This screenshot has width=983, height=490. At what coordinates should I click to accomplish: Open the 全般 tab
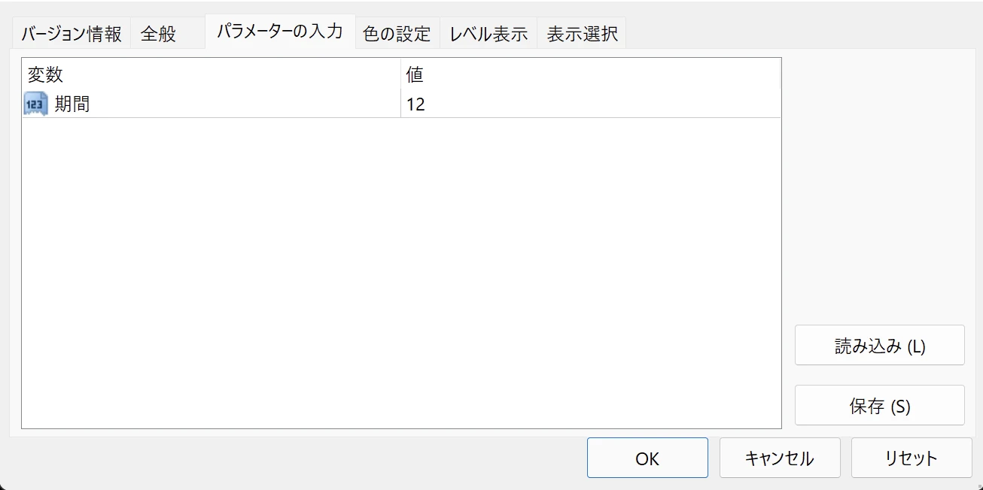click(158, 35)
